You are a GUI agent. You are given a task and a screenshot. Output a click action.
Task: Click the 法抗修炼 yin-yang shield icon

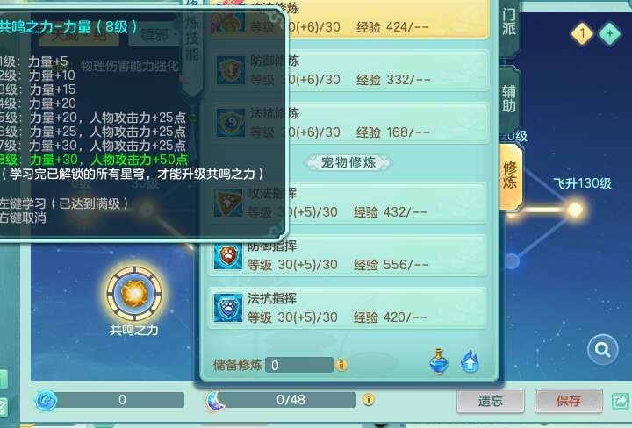tap(230, 123)
